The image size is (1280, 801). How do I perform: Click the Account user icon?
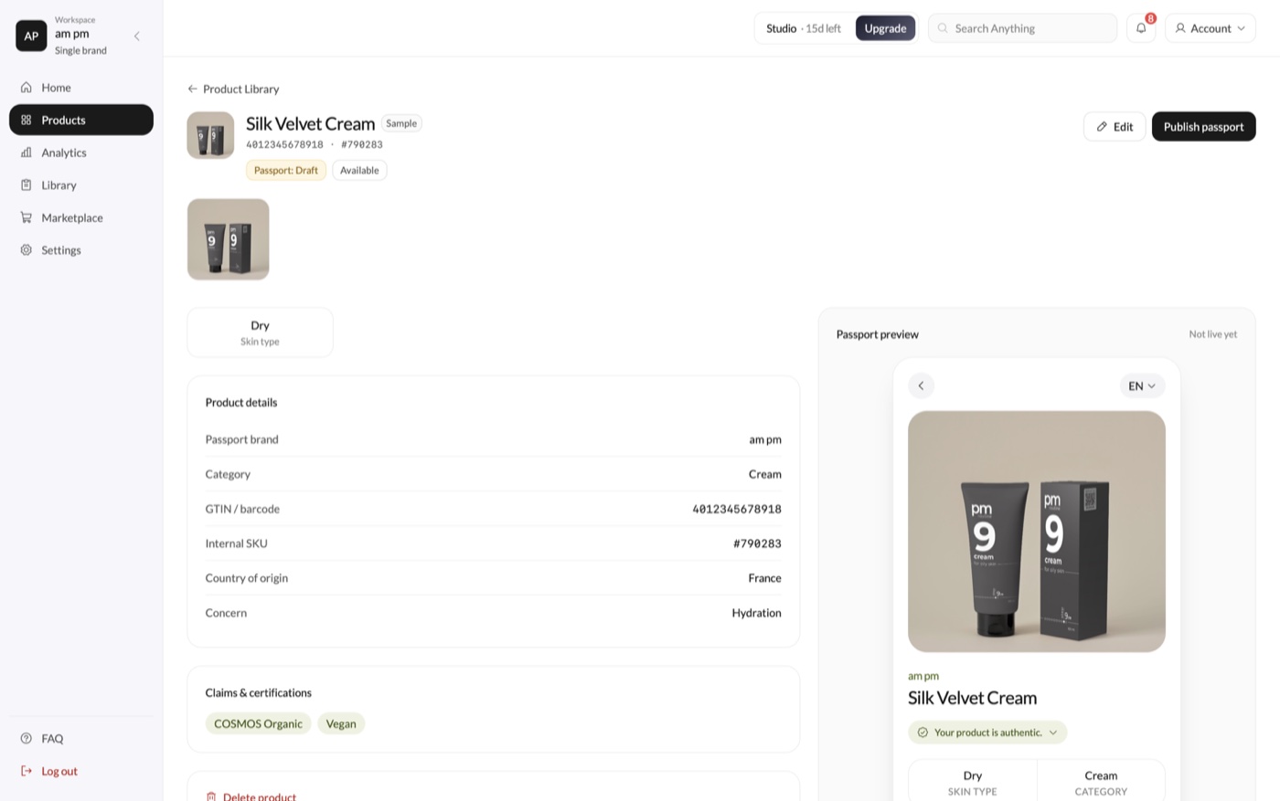(1180, 28)
